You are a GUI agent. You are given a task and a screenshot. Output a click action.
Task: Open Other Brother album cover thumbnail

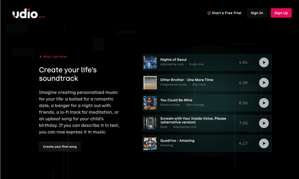click(x=150, y=83)
